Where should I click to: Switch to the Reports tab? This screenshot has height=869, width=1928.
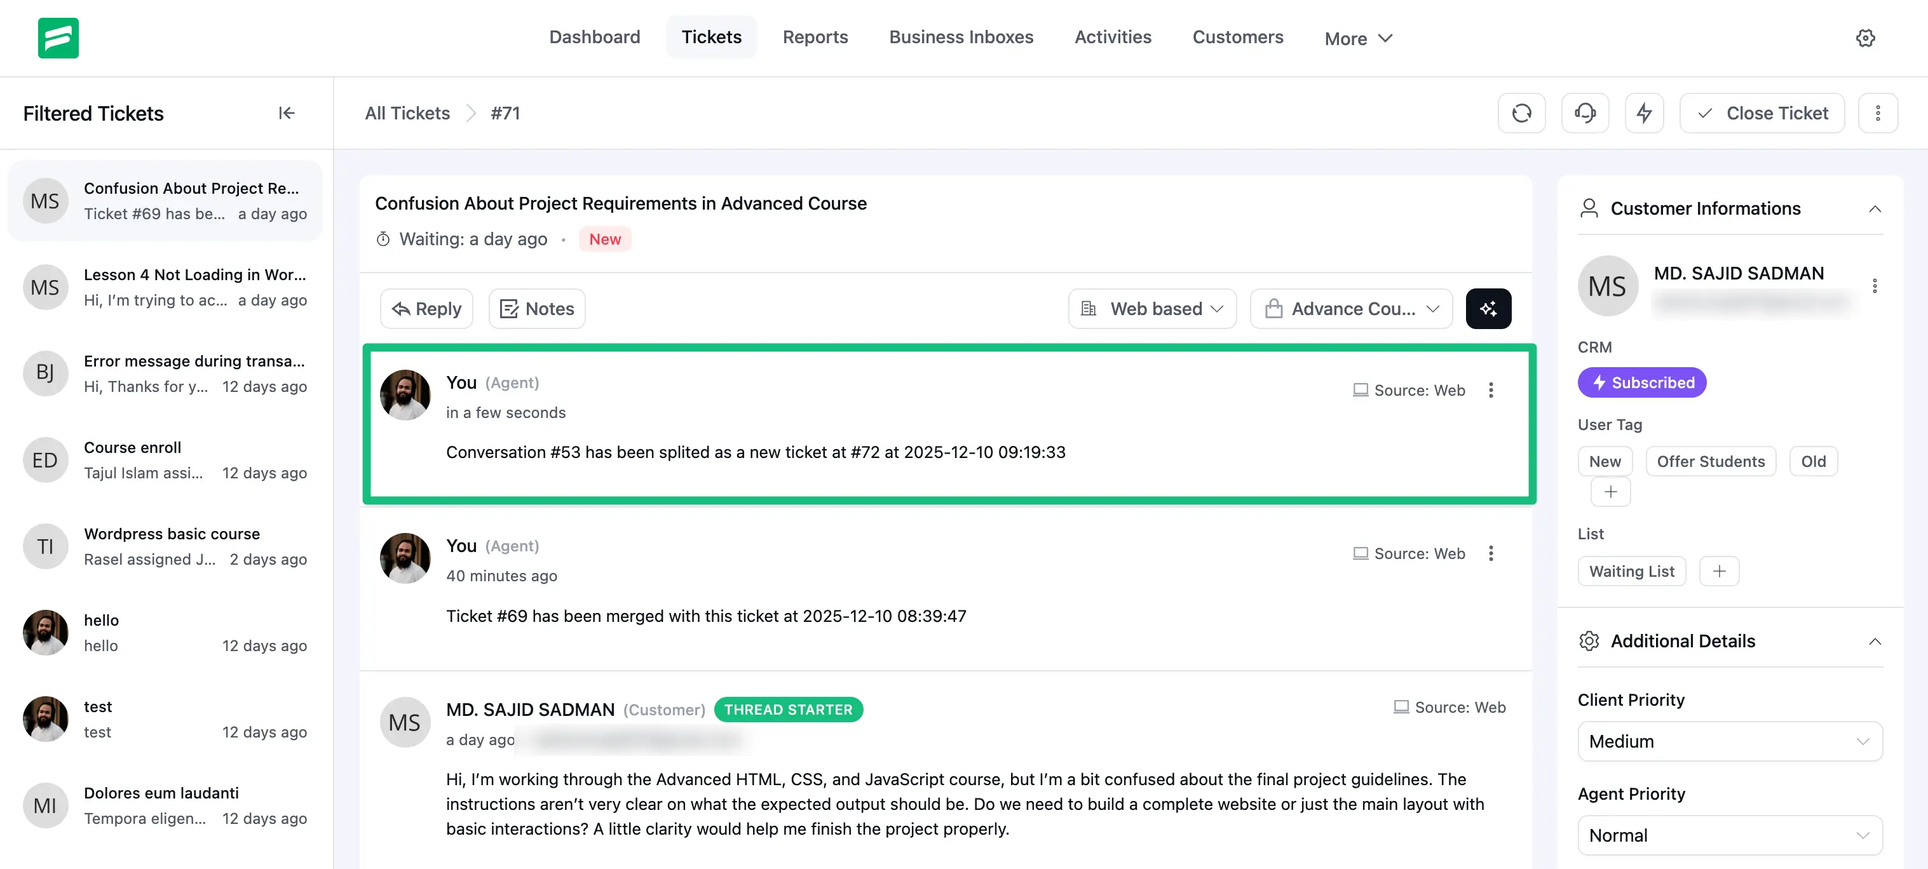[x=815, y=37]
